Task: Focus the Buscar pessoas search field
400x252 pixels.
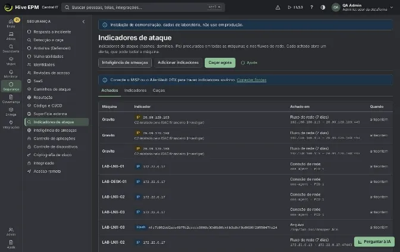Action: (x=143, y=7)
